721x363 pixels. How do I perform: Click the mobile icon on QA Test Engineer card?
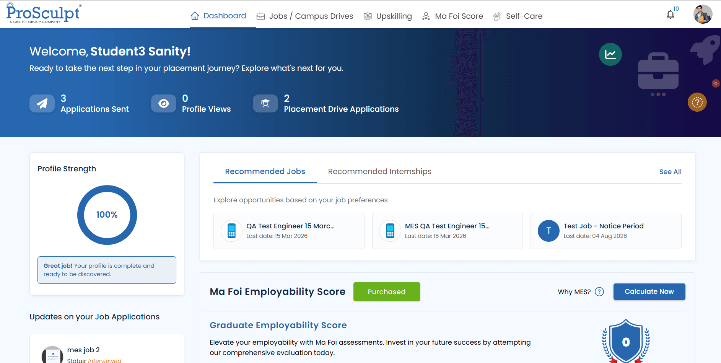231,231
